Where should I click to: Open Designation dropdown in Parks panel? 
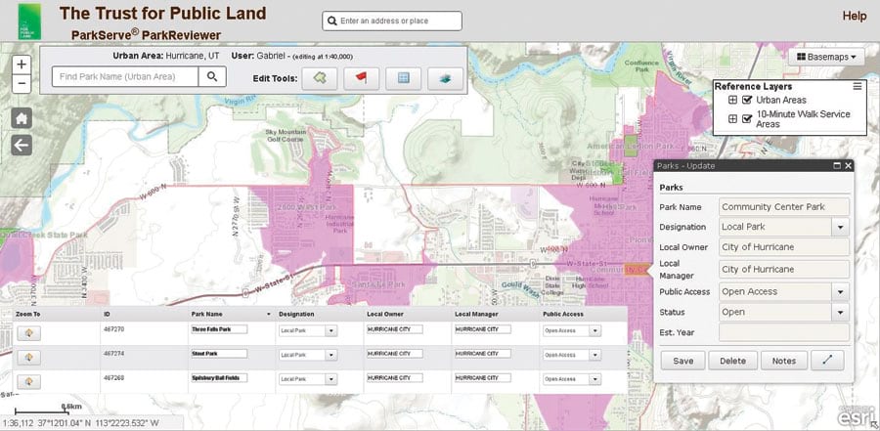pos(841,228)
